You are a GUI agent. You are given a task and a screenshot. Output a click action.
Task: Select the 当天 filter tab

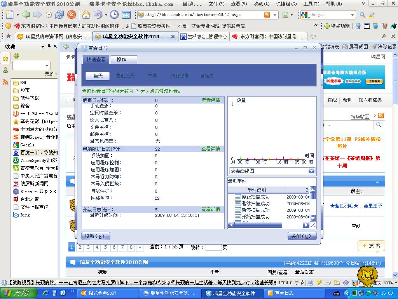(x=98, y=76)
